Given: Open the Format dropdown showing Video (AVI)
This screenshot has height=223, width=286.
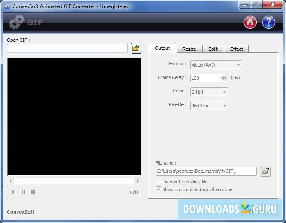Looking at the screenshot, I should (x=216, y=65).
